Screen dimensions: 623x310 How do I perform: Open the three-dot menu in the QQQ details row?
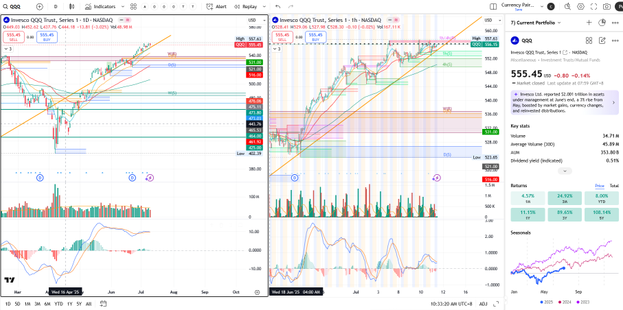615,40
